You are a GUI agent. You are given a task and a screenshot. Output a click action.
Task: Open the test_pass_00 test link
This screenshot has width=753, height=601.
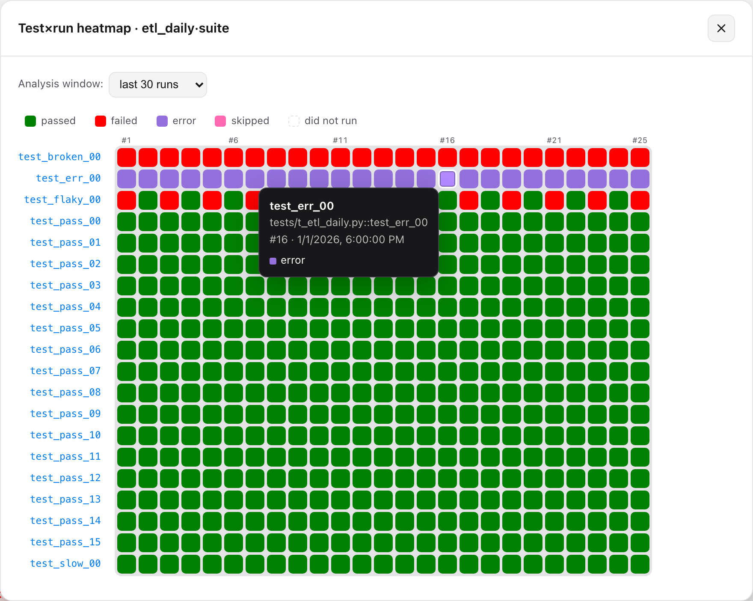65,221
